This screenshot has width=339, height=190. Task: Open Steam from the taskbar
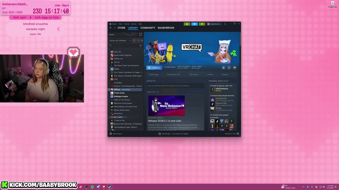pyautogui.click(x=110, y=187)
